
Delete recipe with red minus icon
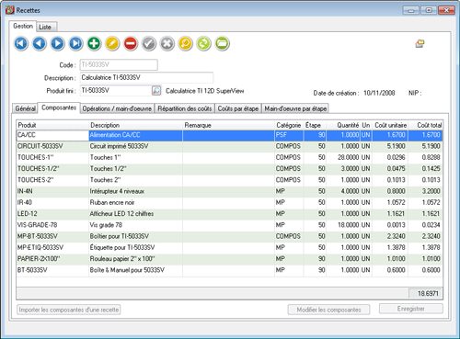tap(131, 43)
